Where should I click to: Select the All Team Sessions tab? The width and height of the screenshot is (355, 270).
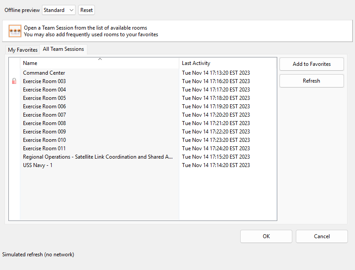[64, 49]
